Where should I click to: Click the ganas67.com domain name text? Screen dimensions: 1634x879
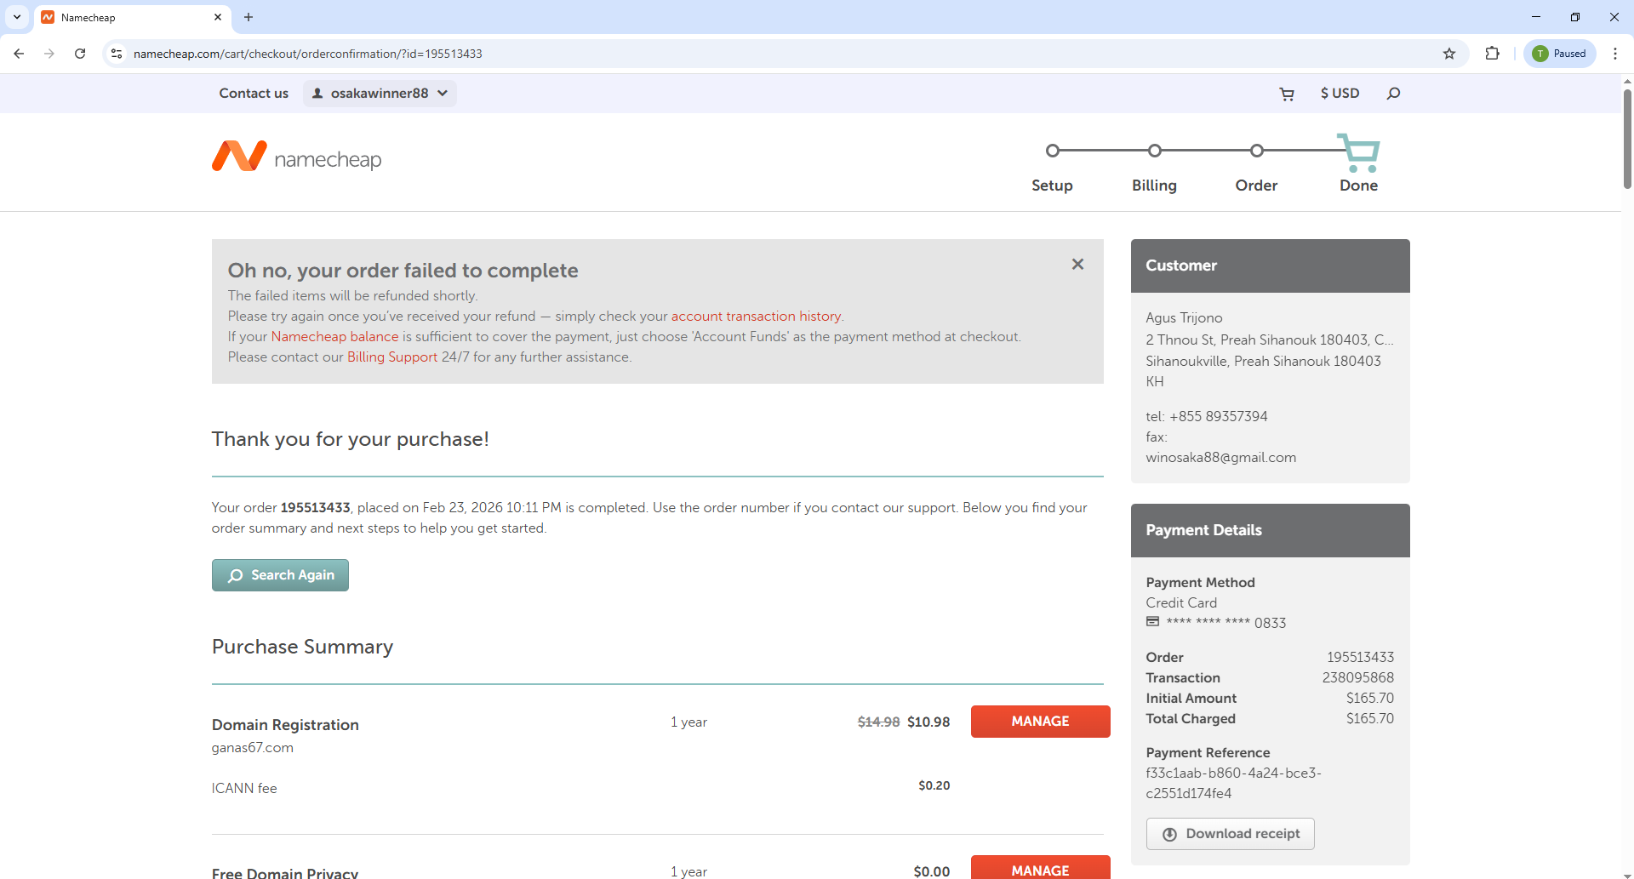252,748
